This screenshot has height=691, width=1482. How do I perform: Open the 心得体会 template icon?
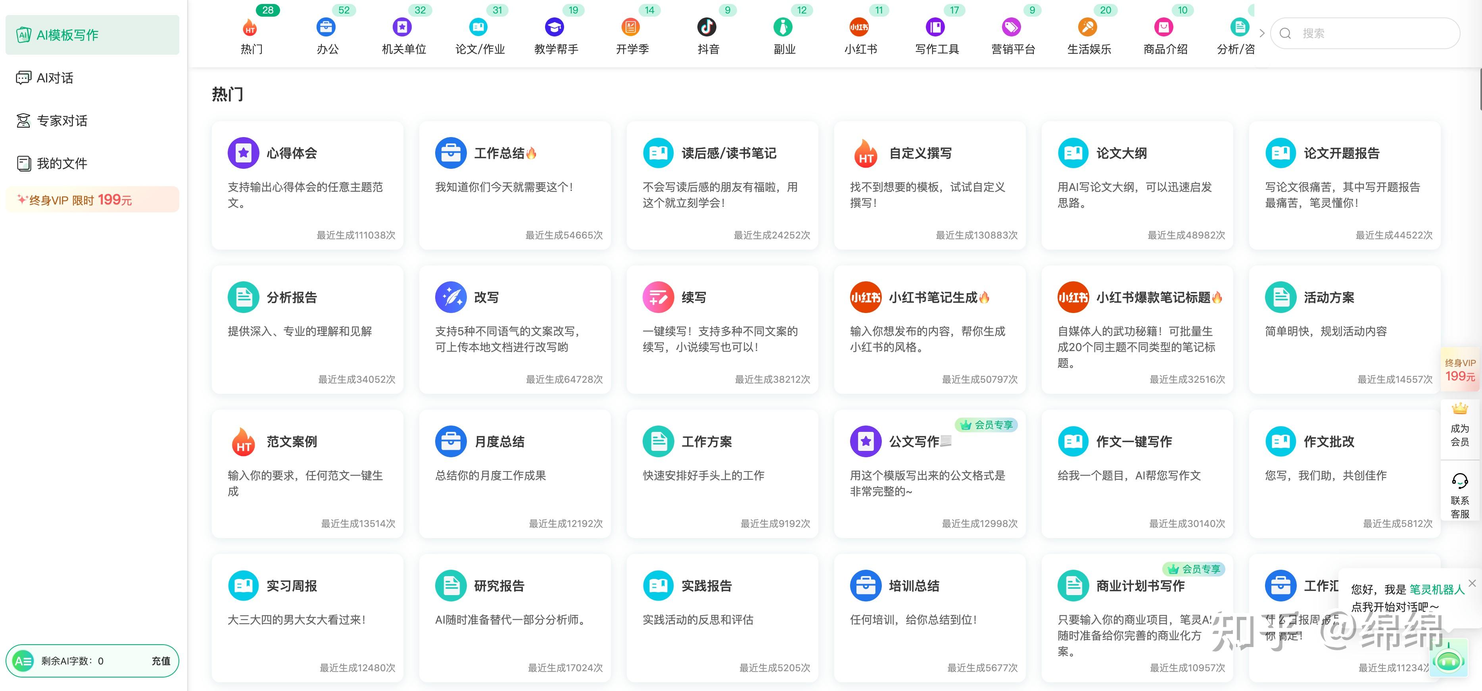[243, 153]
